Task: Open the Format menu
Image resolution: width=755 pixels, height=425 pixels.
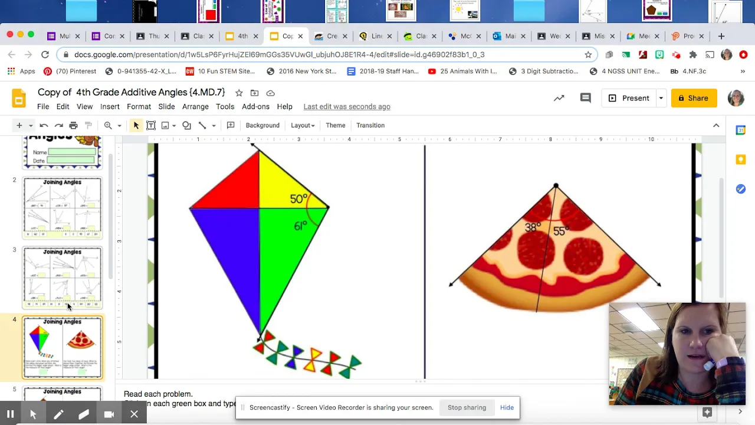Action: pos(139,107)
